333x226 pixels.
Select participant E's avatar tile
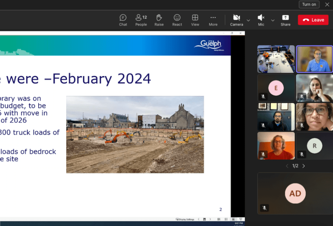276,88
